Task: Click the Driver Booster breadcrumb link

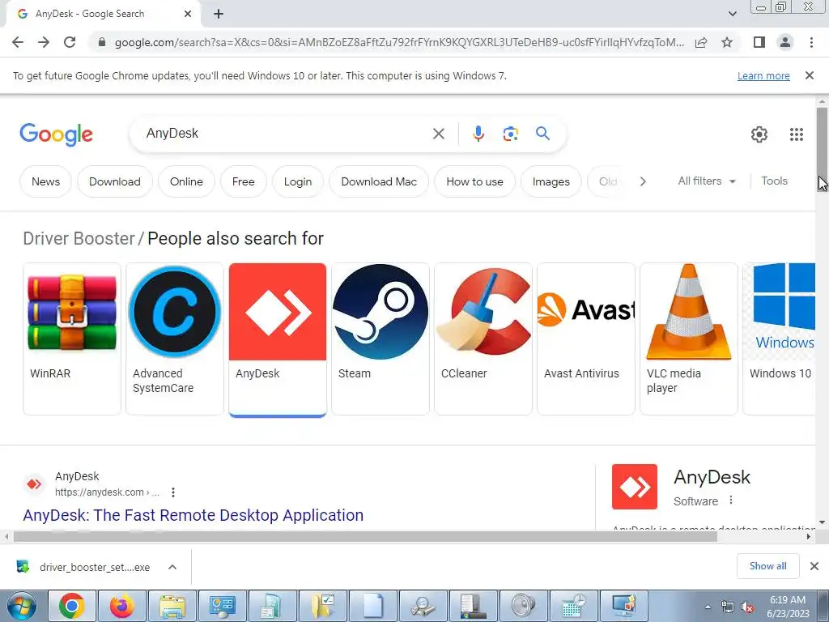Action: tap(79, 239)
